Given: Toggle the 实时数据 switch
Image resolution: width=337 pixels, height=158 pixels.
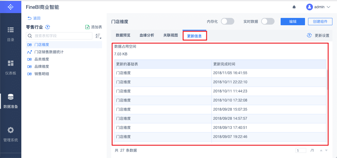Looking at the screenshot, I should 268,21.
